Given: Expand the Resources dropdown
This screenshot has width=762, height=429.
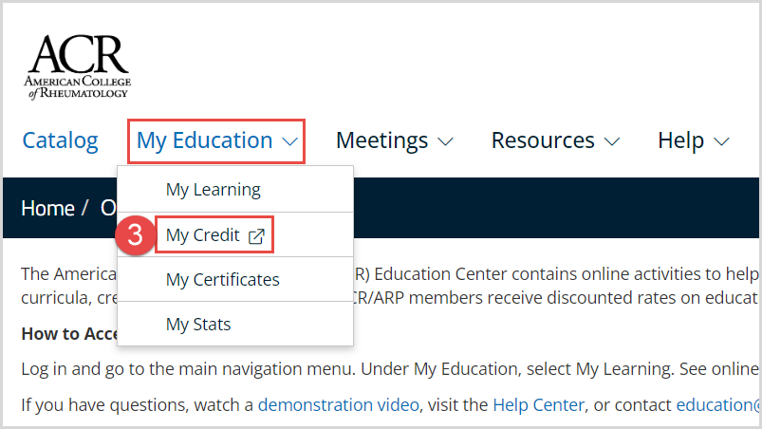Looking at the screenshot, I should (x=543, y=140).
